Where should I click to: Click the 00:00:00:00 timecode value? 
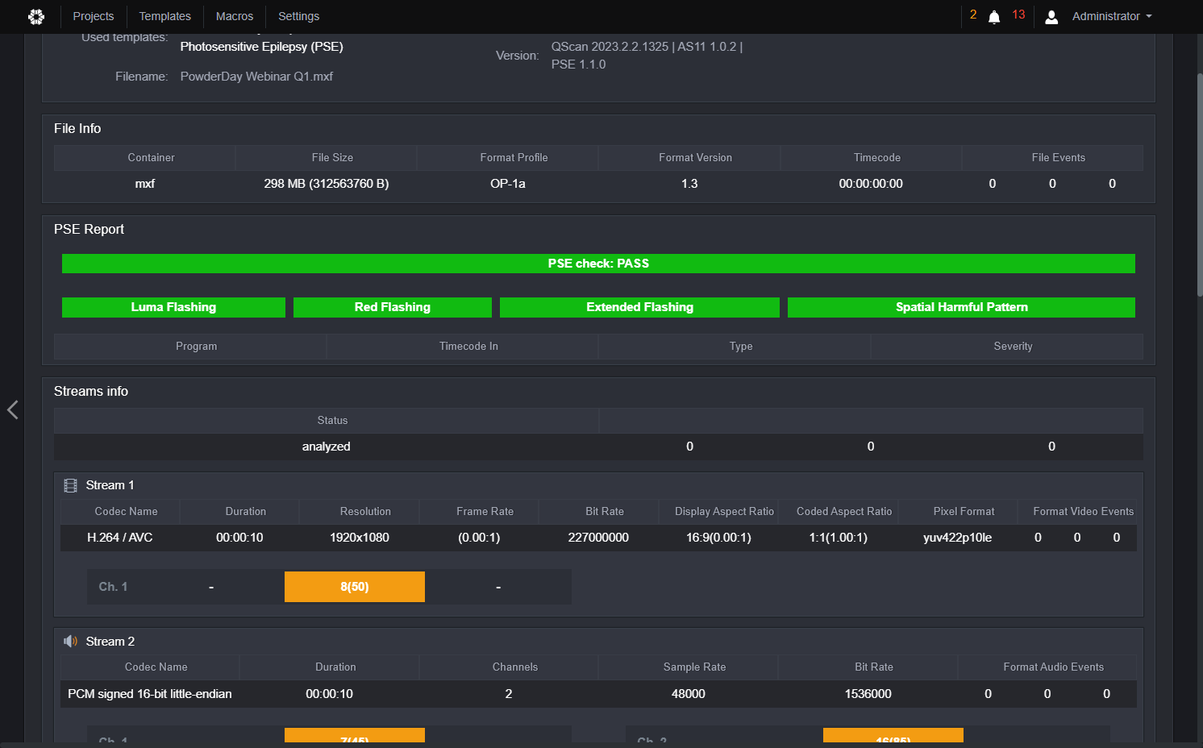(x=871, y=184)
